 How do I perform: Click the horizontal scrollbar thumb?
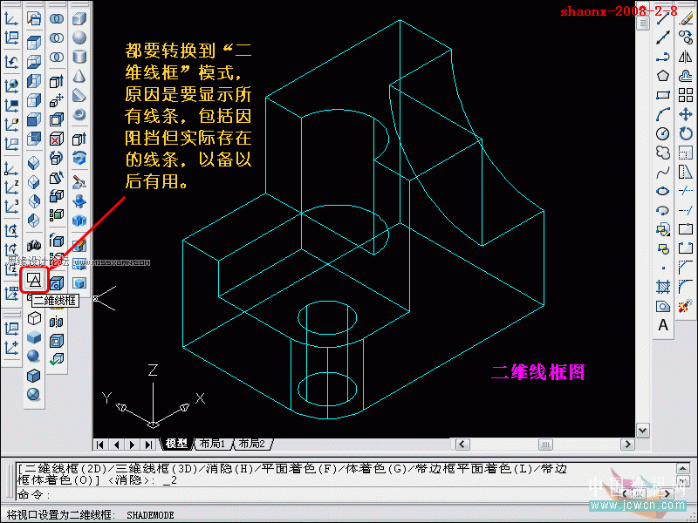tap(545, 444)
